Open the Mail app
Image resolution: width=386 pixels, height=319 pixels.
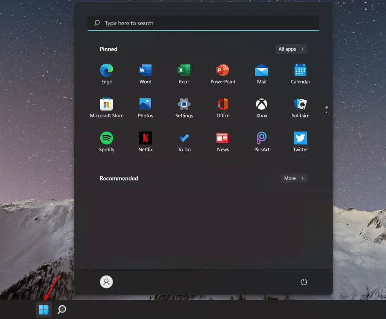click(262, 74)
